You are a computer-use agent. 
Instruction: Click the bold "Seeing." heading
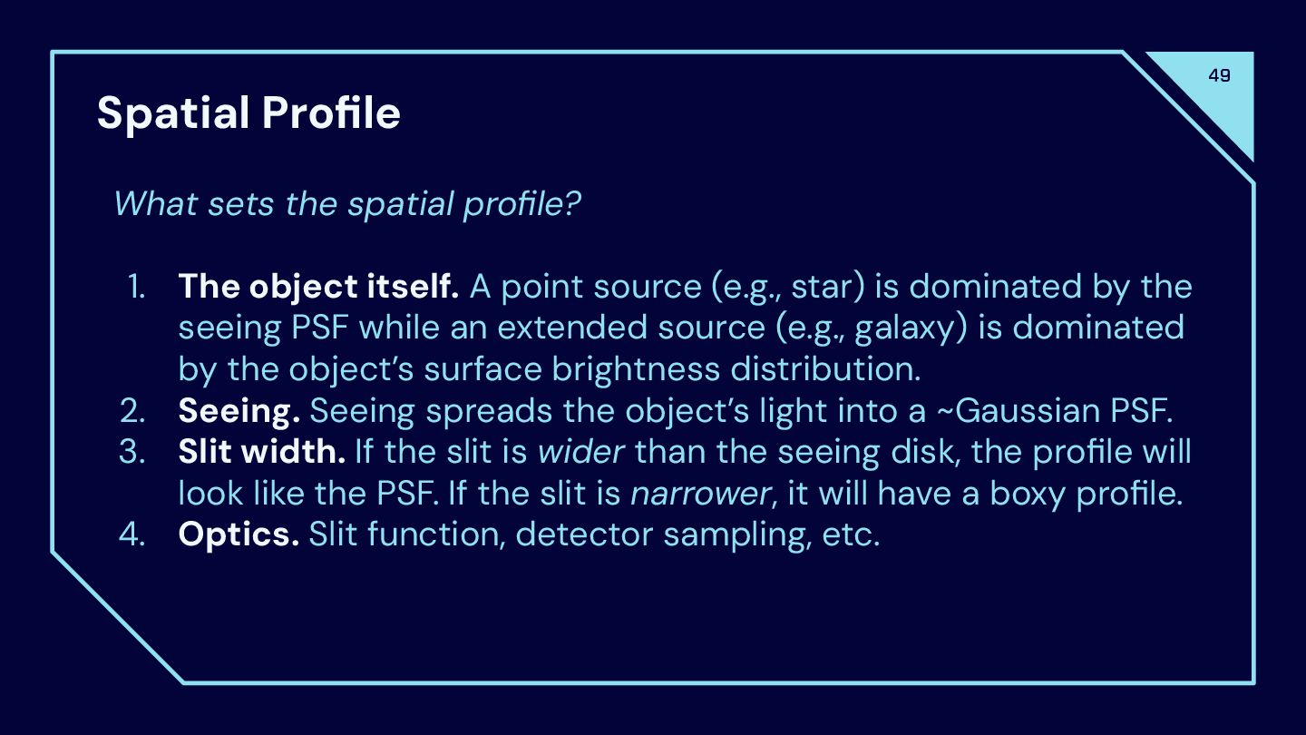(239, 411)
